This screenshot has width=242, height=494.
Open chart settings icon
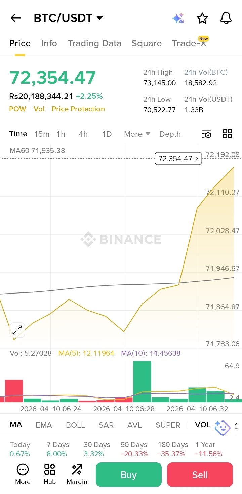(x=206, y=134)
